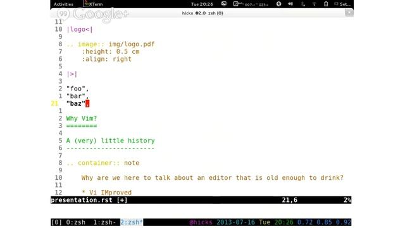
Task: Click the 'Why Vim?' heading
Action: [x=82, y=118]
